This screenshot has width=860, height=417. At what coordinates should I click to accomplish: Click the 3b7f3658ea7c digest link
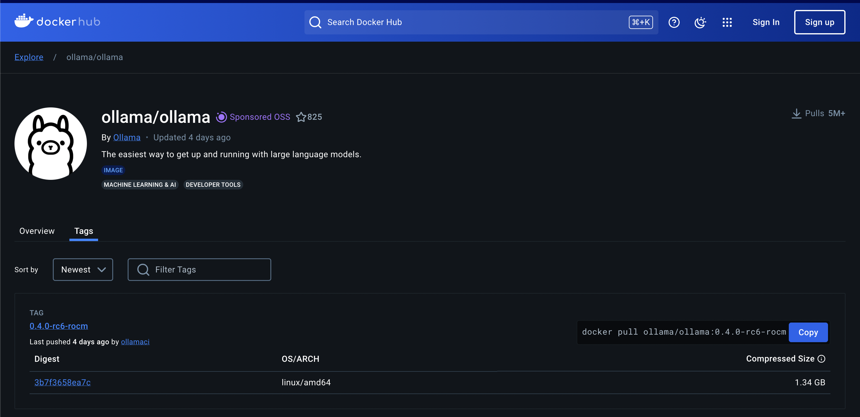[x=62, y=382]
